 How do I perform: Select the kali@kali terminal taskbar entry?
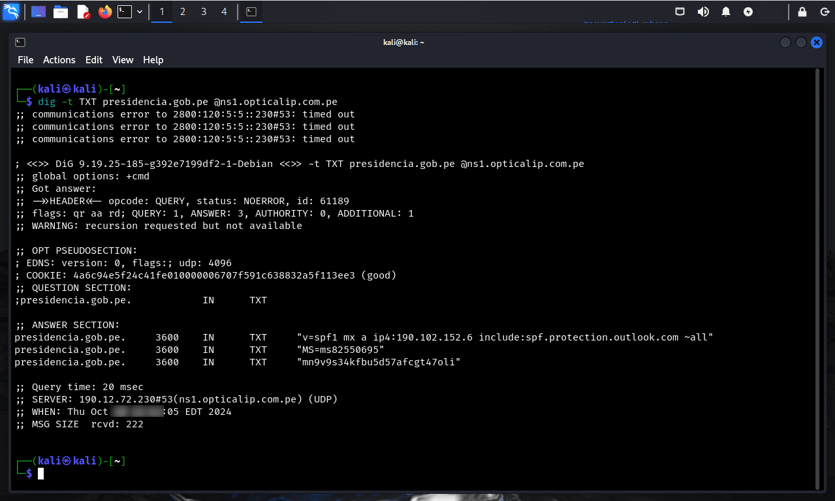coord(251,11)
